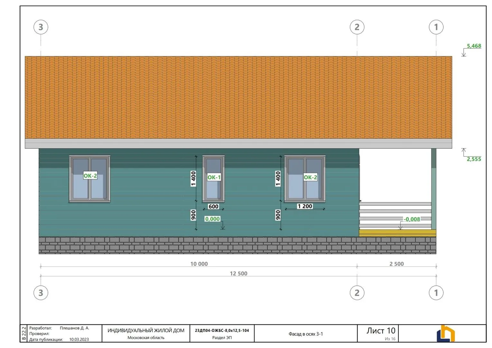Click the top axis bubble numbered 1
The image size is (492, 348).
coord(436,27)
